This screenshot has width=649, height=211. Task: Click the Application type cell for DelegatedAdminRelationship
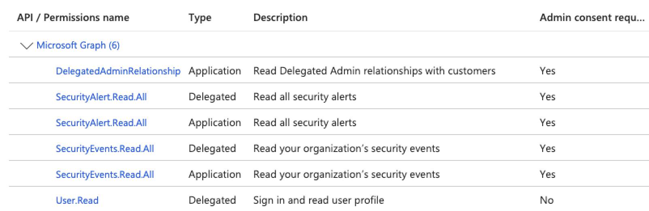point(215,71)
